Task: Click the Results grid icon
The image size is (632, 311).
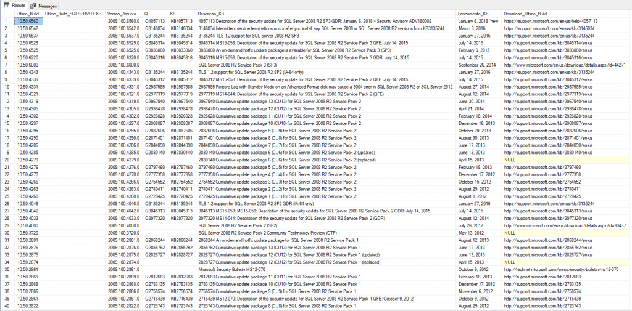Action: pos(6,4)
